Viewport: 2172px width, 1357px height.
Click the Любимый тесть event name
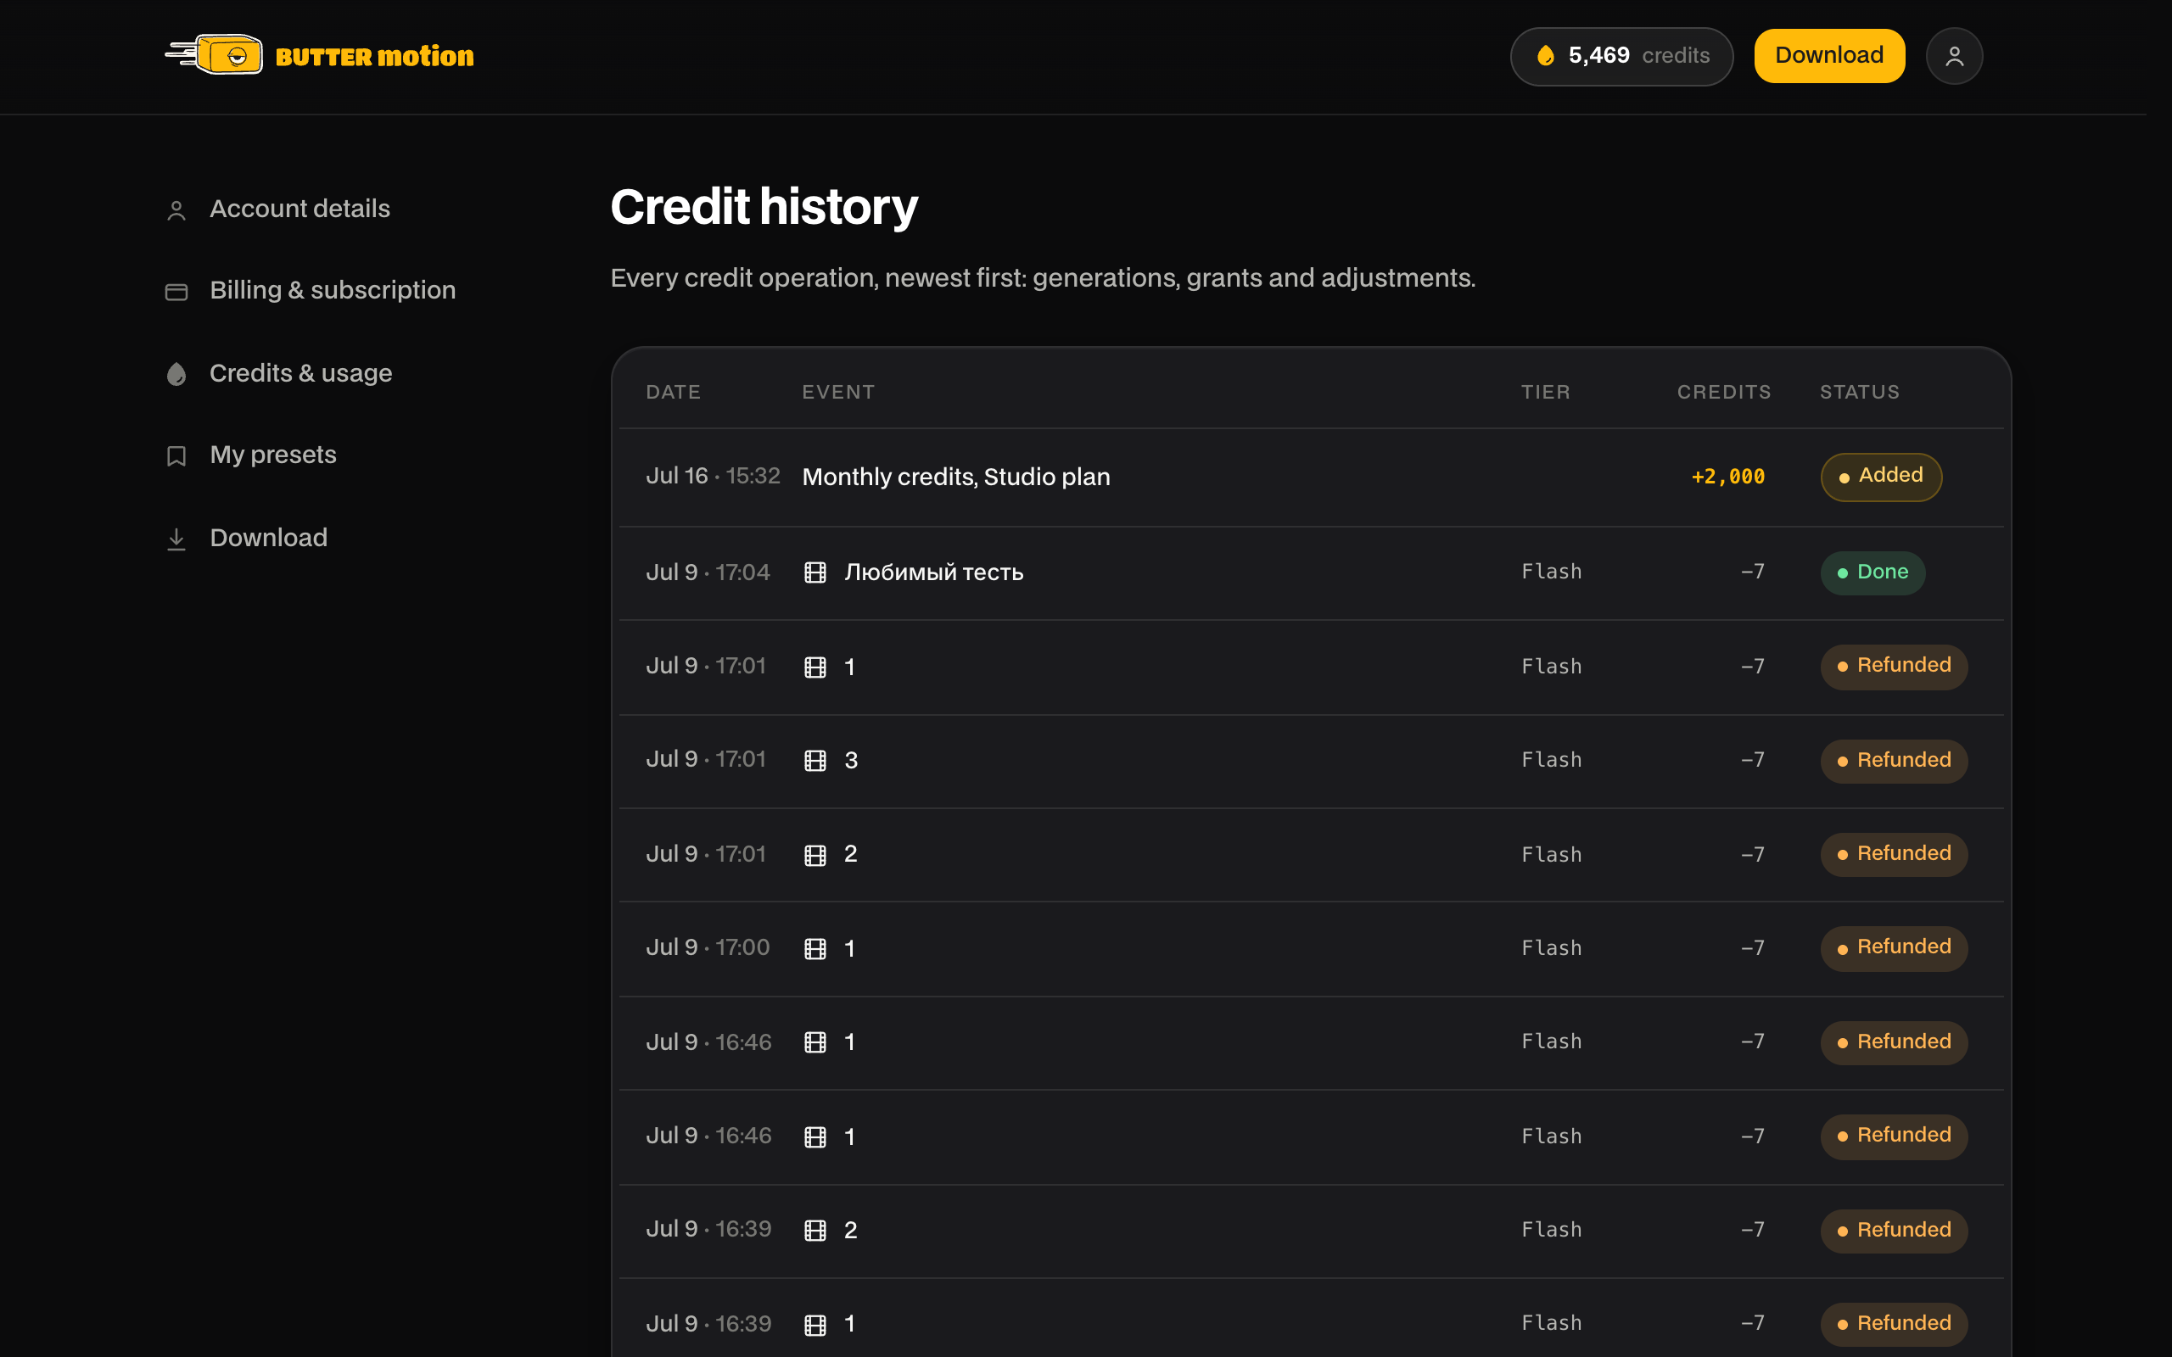933,572
